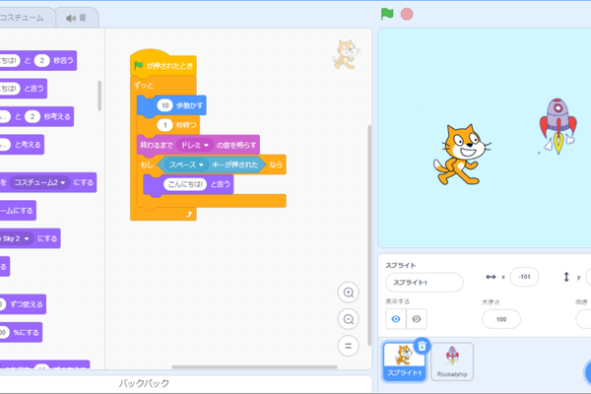Open the Sky 2 backdrop dropdown
The height and width of the screenshot is (394, 591).
(x=15, y=238)
